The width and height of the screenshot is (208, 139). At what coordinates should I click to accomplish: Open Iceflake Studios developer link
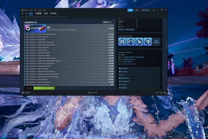[x=129, y=57]
